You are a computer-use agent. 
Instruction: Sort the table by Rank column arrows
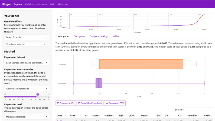[x=76, y=116]
